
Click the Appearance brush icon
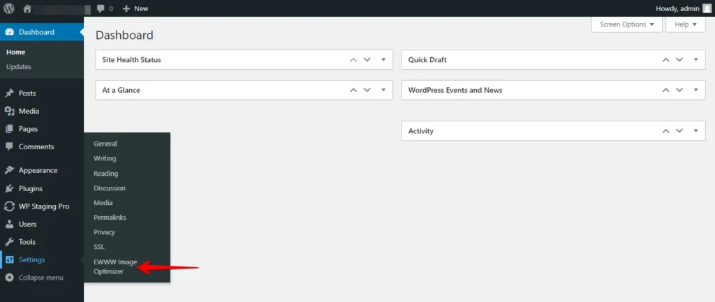9,170
